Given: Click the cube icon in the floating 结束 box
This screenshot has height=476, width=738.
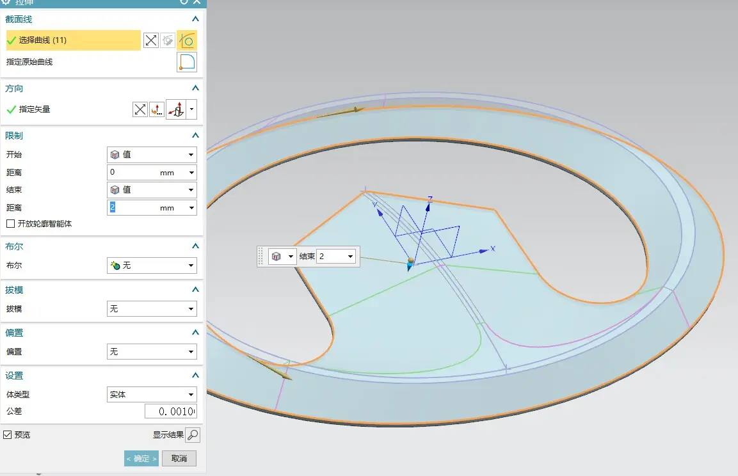Looking at the screenshot, I should [x=277, y=257].
